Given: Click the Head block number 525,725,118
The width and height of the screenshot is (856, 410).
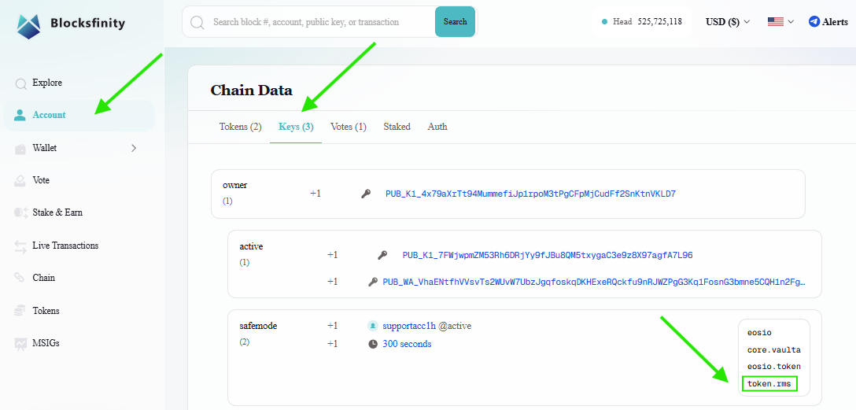Looking at the screenshot, I should pos(659,22).
